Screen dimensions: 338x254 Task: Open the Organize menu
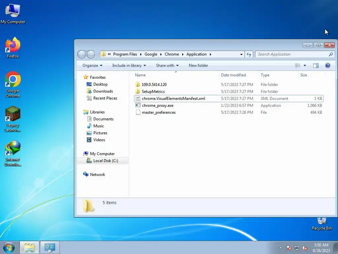(x=92, y=65)
